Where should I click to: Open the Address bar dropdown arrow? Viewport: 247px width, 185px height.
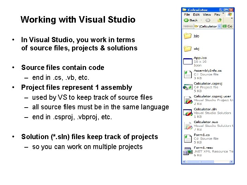point(219,26)
